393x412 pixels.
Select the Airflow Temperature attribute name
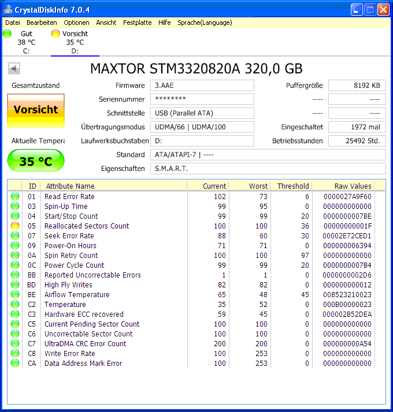click(x=77, y=294)
